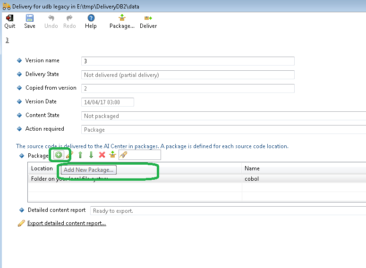Move package down with green down arrow
Viewport: 366px width, 268px height.
click(x=91, y=155)
